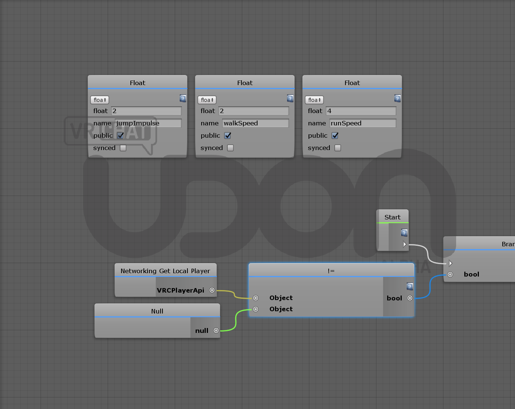Enable synced on the jumpImpulse variable
515x409 pixels.
click(x=123, y=148)
